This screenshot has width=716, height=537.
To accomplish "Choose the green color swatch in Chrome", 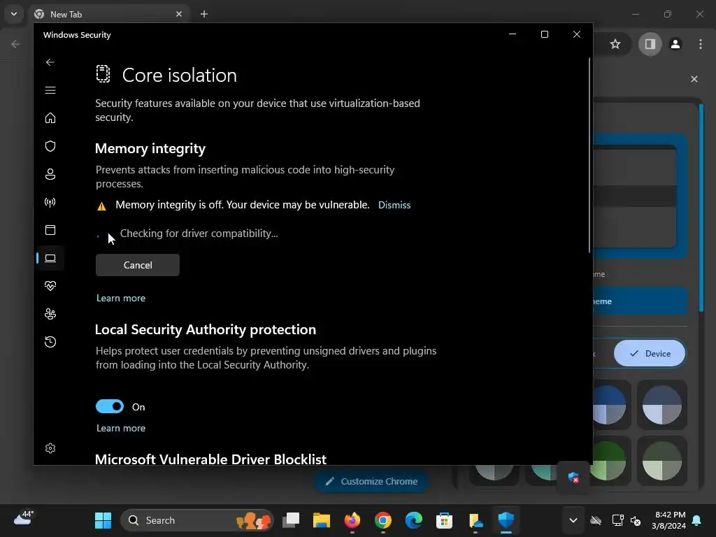I will (609, 461).
